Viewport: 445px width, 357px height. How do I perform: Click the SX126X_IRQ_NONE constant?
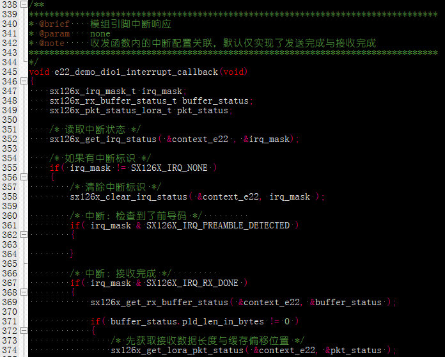click(169, 168)
